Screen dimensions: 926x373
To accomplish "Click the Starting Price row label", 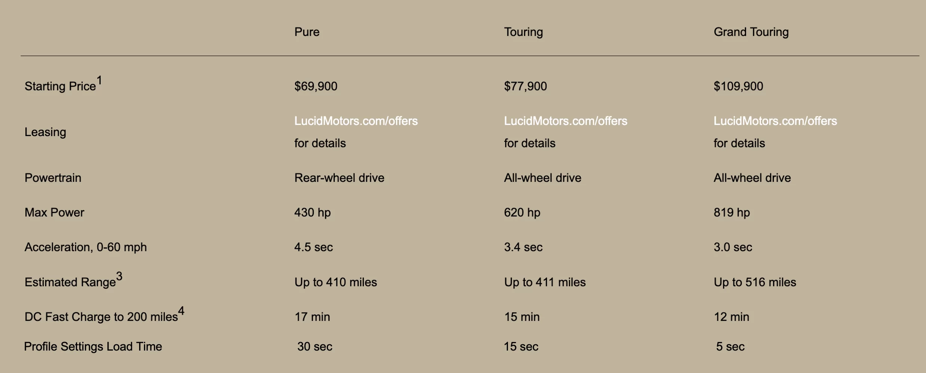I will click(60, 86).
